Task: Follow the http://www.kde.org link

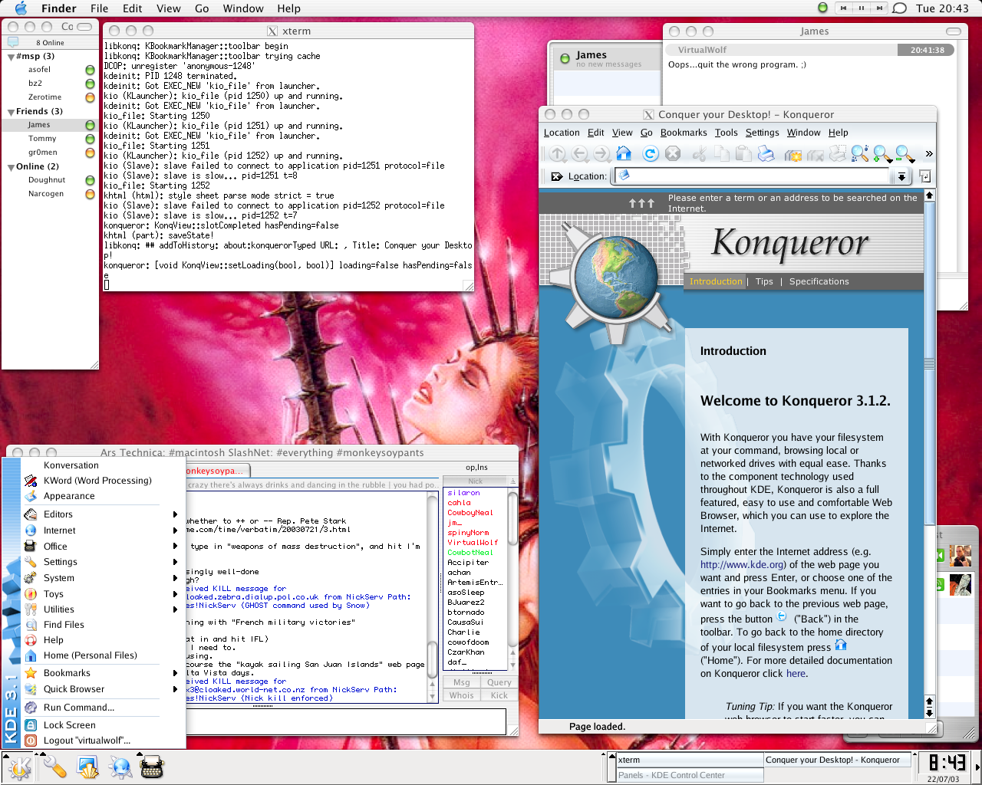Action: coord(743,565)
